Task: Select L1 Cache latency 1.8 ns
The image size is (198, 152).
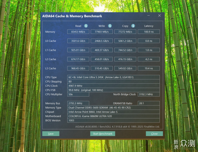Action: pos(148,50)
